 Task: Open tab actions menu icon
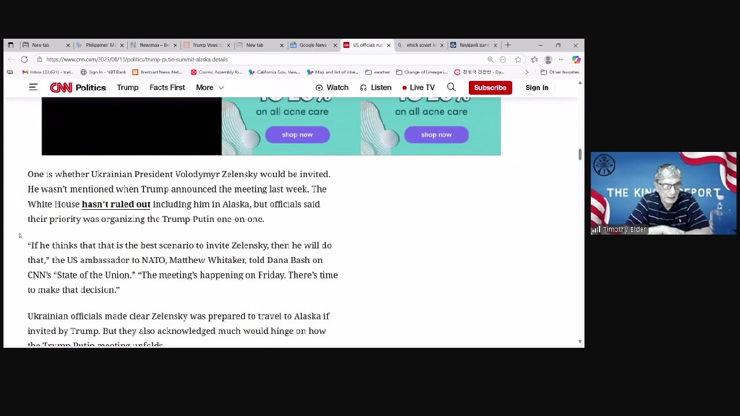click(10, 45)
